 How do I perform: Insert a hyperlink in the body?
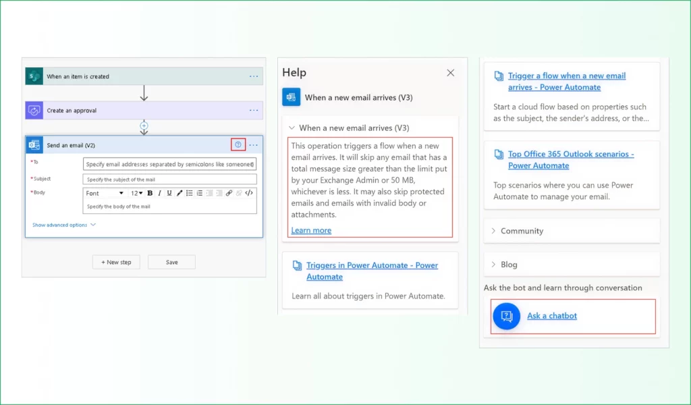coord(229,193)
